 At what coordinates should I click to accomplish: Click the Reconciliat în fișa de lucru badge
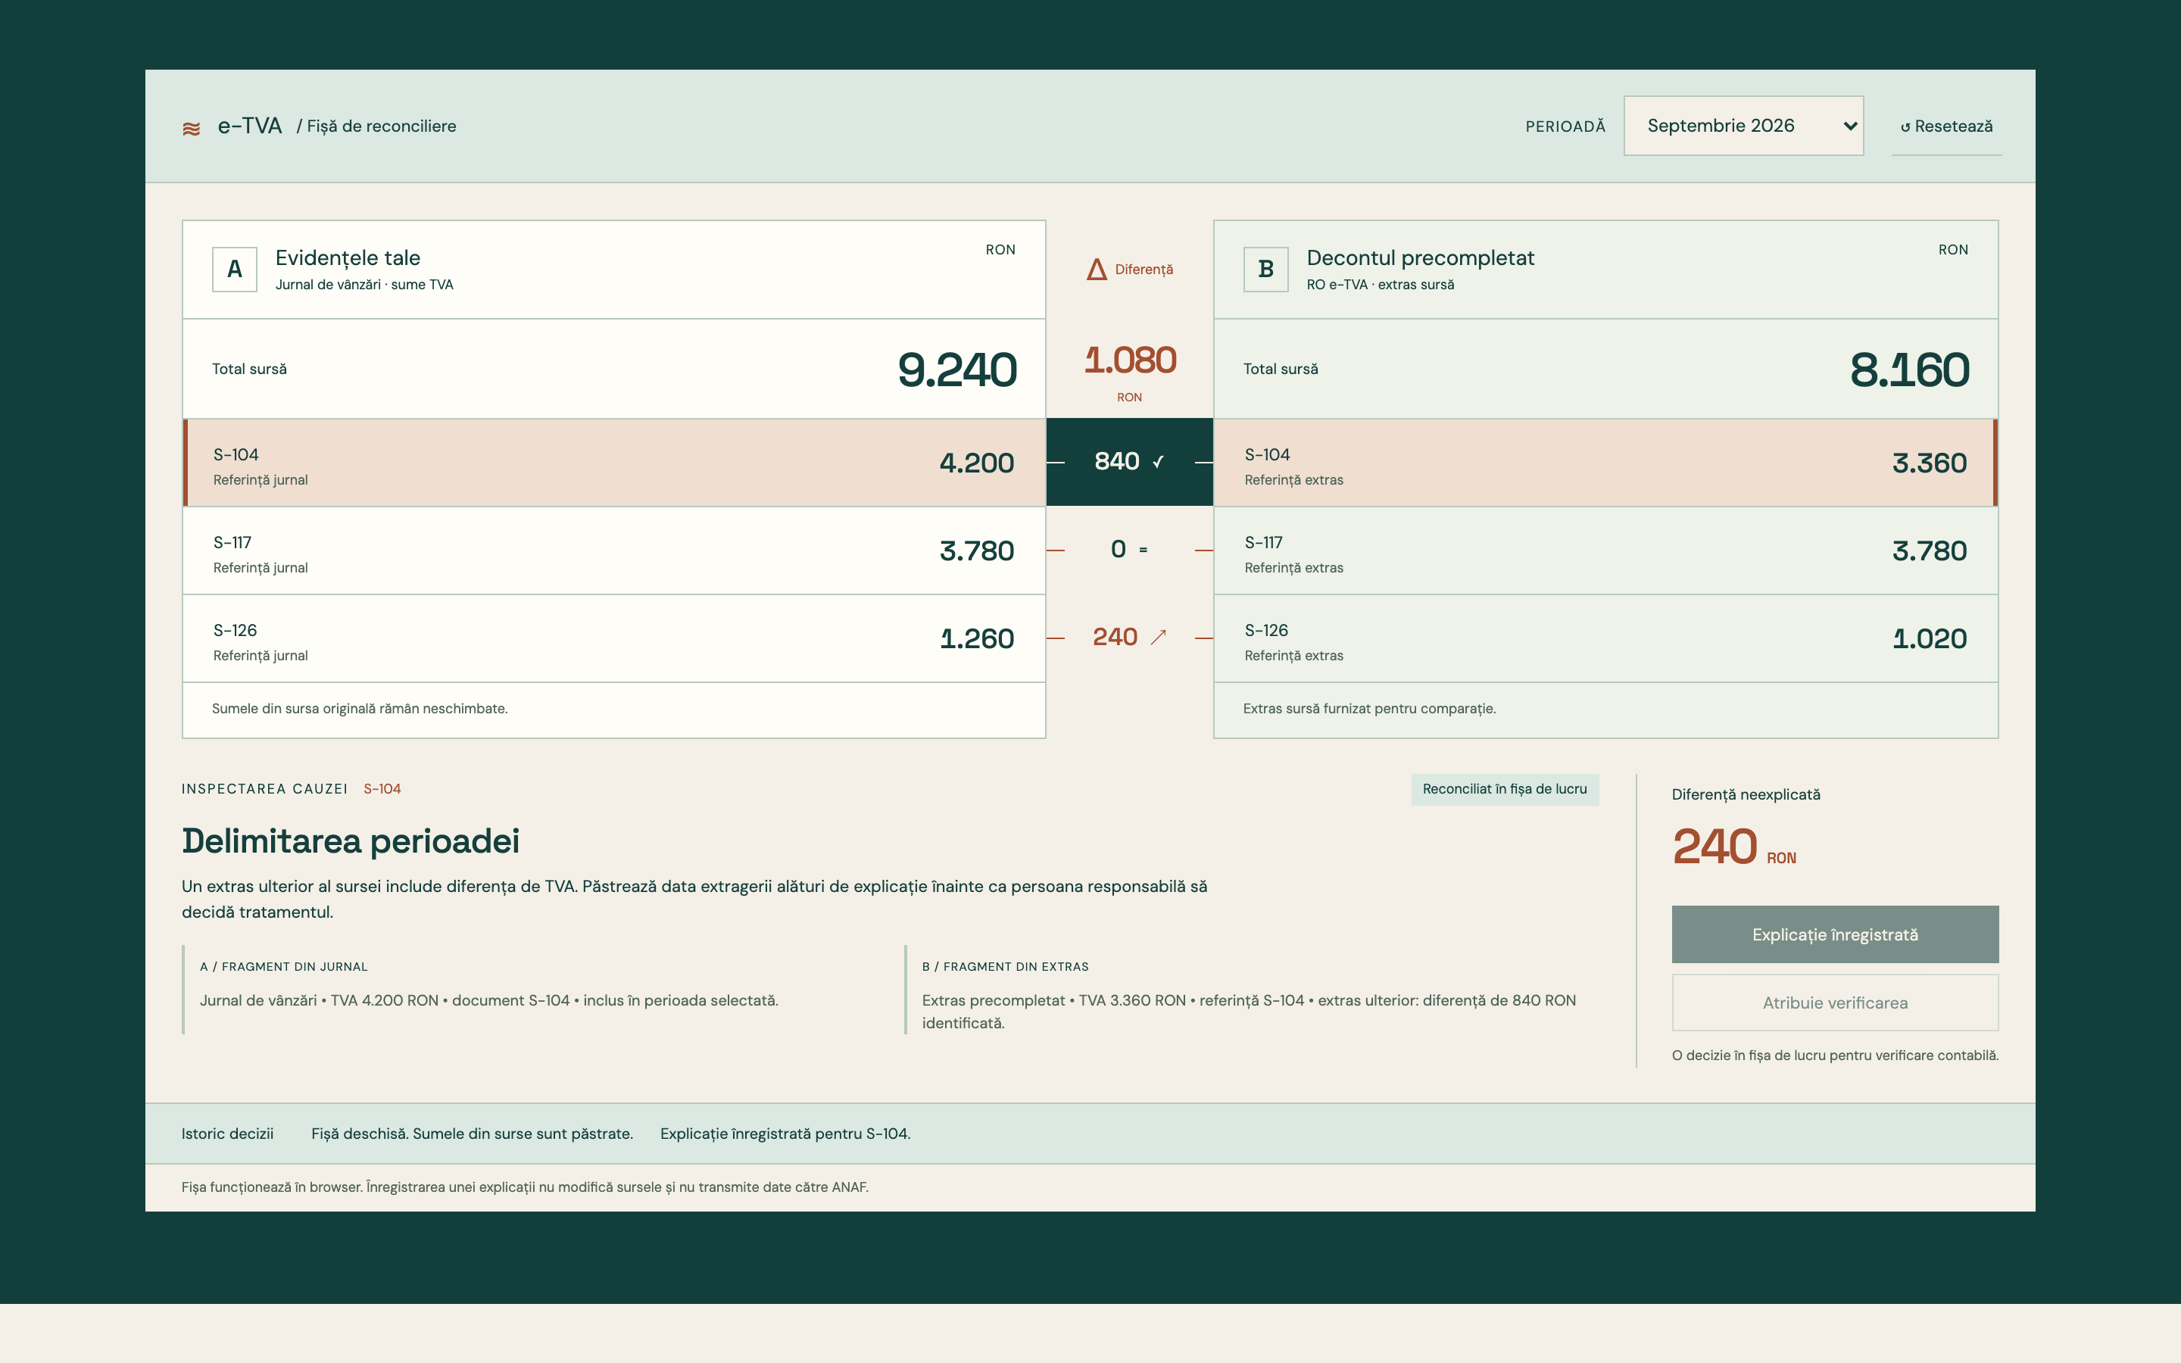point(1504,789)
